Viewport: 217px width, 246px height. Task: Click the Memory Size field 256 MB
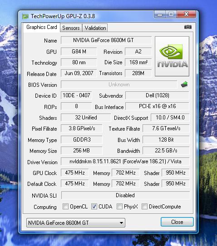pyautogui.click(x=82, y=151)
